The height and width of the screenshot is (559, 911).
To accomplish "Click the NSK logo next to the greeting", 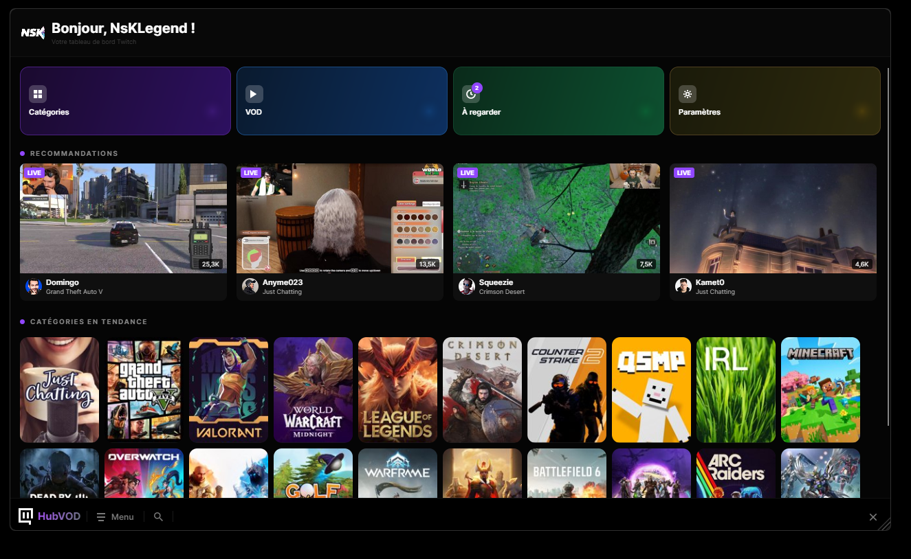I will tap(32, 32).
